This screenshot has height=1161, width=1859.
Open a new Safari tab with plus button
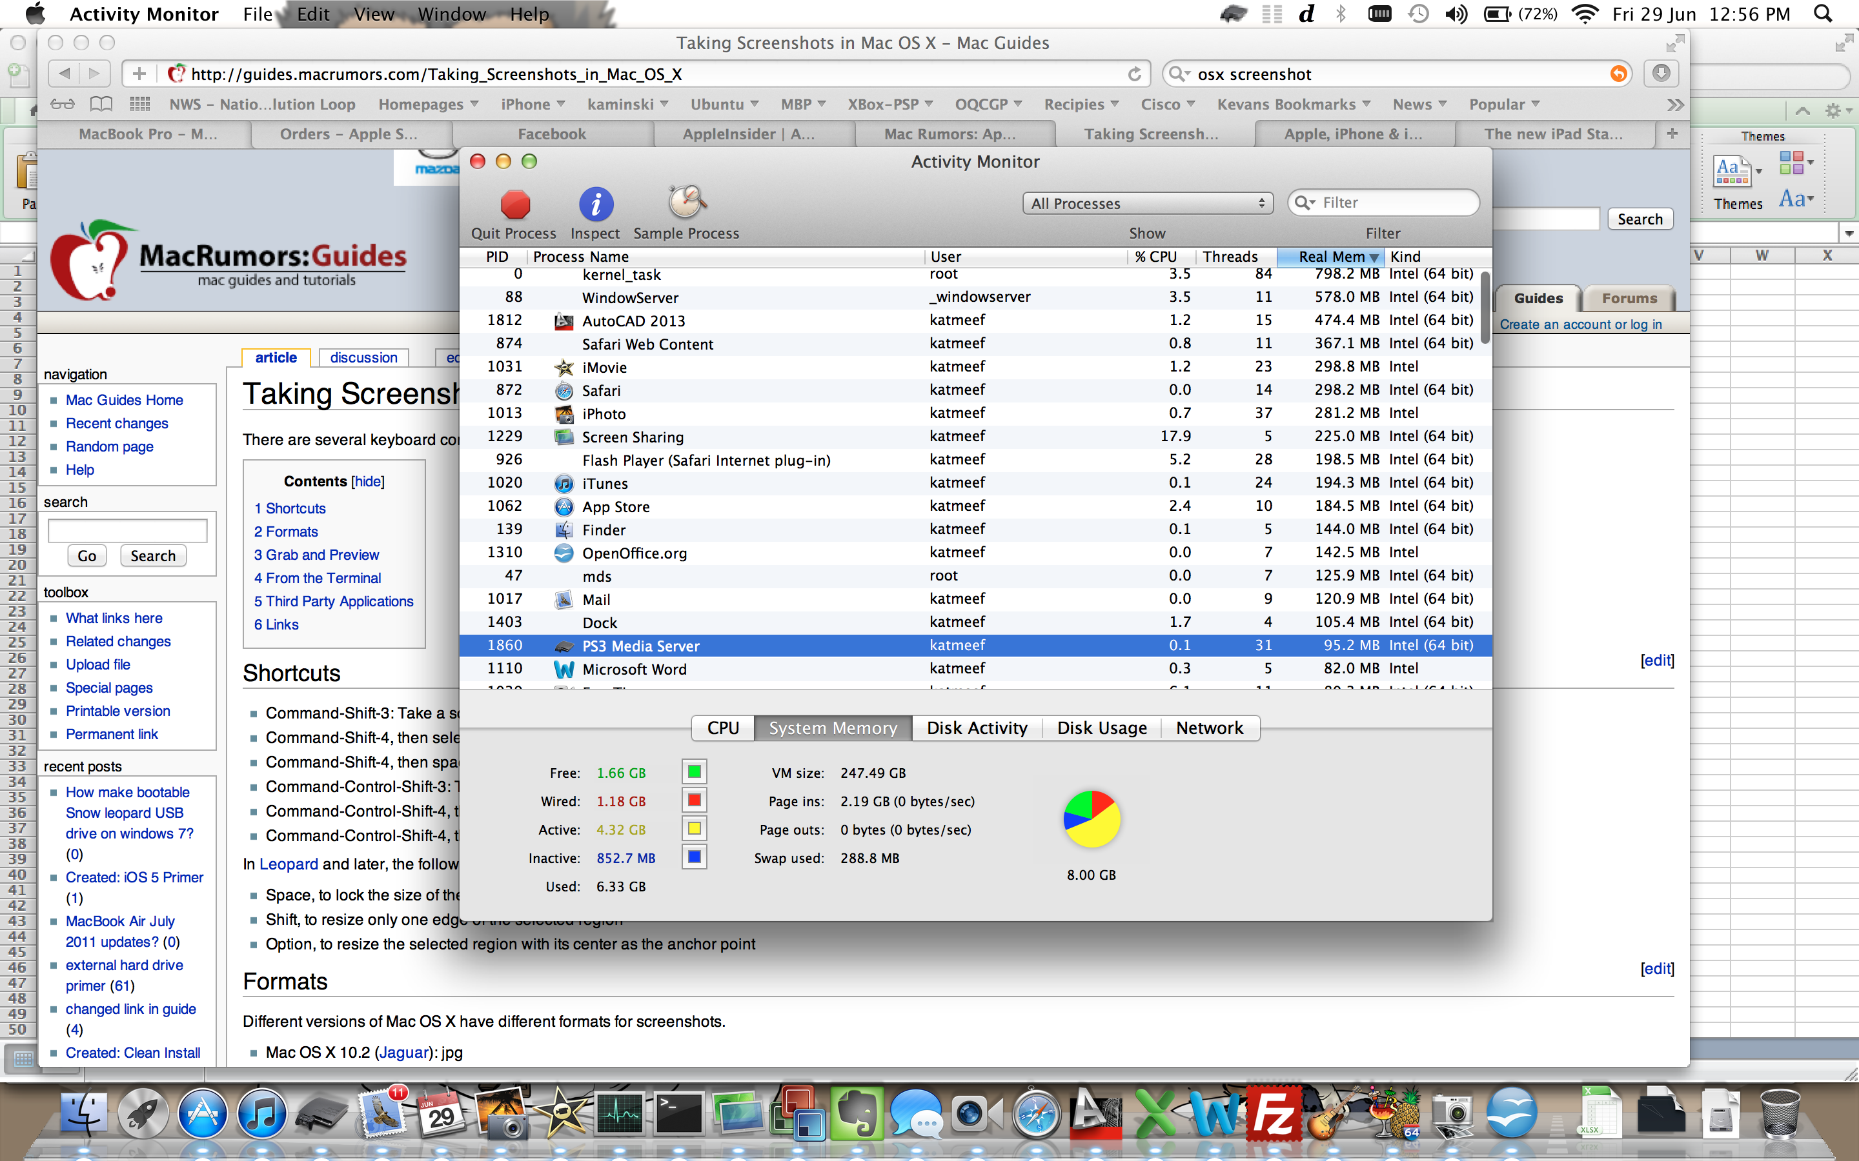1672,134
